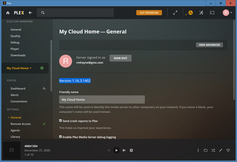Click the pulse icon next to Dashboard
The image size is (237, 162).
[x=44, y=88]
